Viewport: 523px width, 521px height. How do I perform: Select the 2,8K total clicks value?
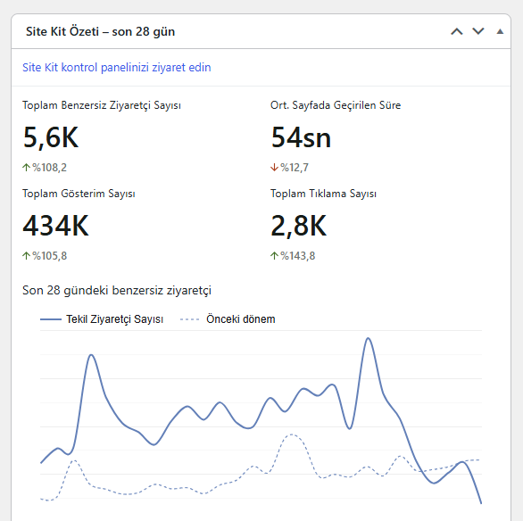[298, 226]
